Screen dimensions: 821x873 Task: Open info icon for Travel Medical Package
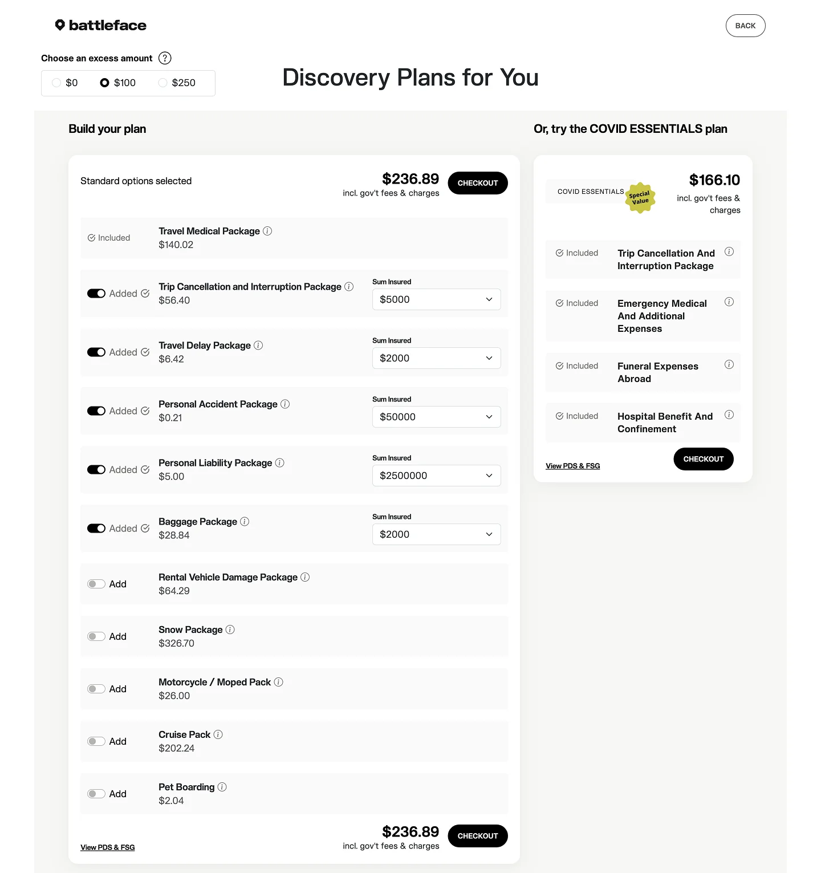tap(267, 231)
